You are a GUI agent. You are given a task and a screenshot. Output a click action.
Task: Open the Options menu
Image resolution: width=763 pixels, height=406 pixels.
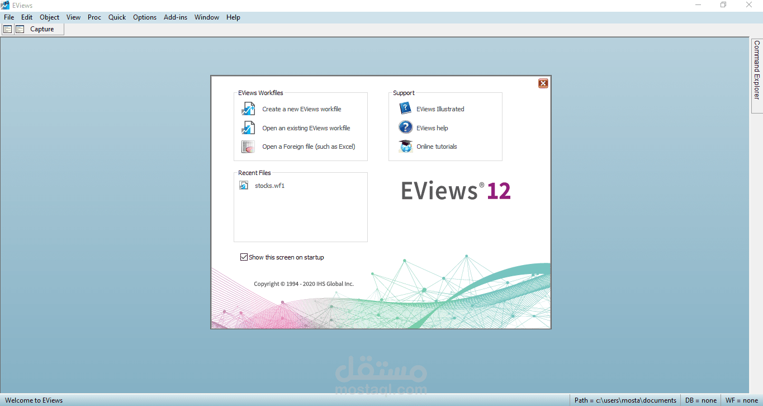click(x=145, y=17)
